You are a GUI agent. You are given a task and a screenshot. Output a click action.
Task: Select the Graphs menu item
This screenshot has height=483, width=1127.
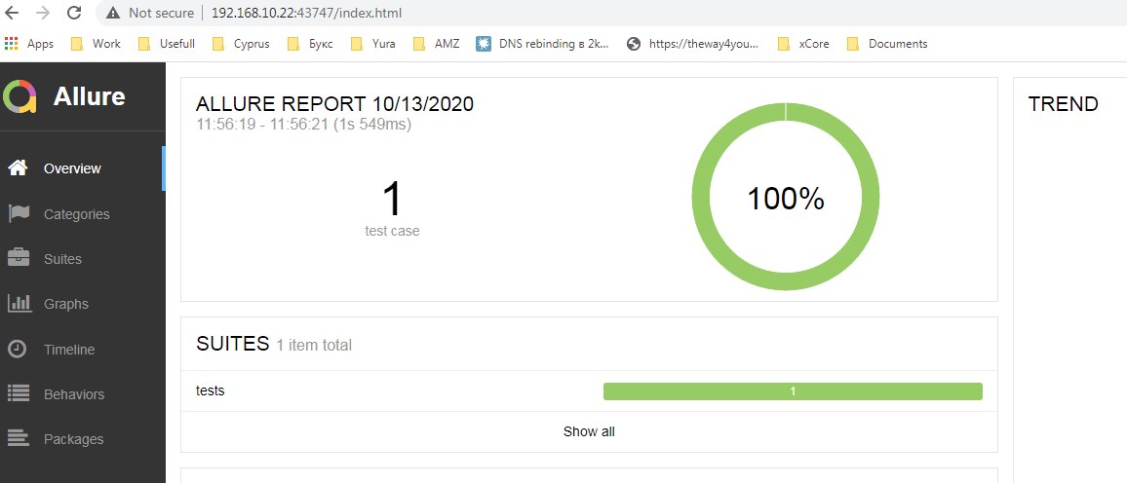pyautogui.click(x=83, y=304)
